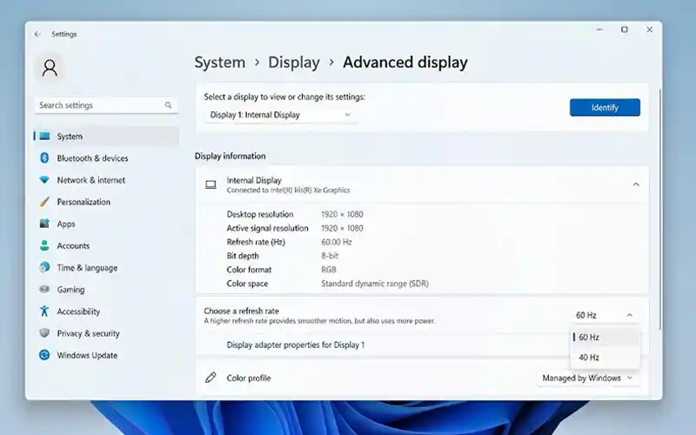Open Accessibility settings

(106, 311)
